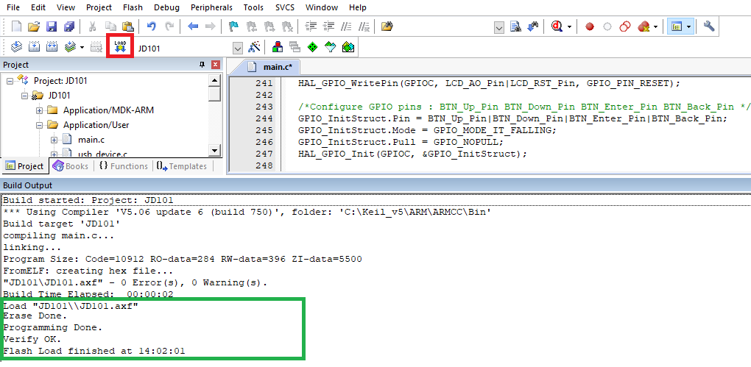Viewport: 751px width, 367px height.
Task: Insert a breakpoint with red dot icon
Action: pyautogui.click(x=590, y=26)
